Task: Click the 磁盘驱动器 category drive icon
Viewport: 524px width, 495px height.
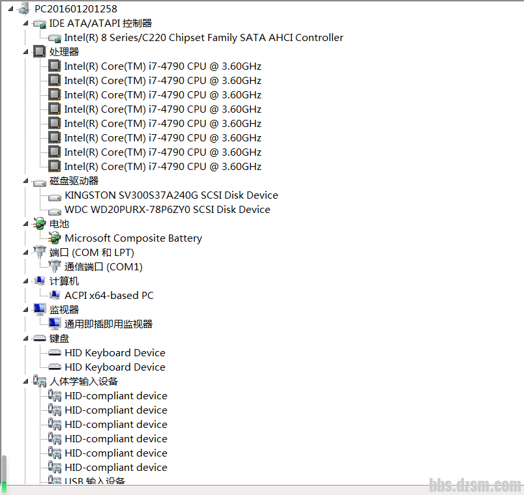Action: tap(40, 181)
